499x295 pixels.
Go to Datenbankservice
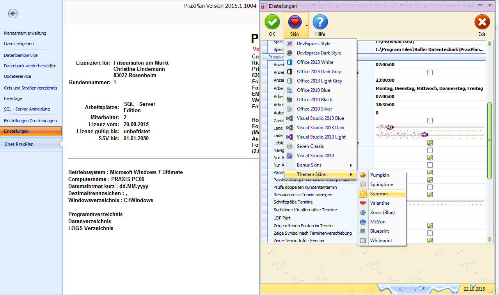(x=21, y=55)
